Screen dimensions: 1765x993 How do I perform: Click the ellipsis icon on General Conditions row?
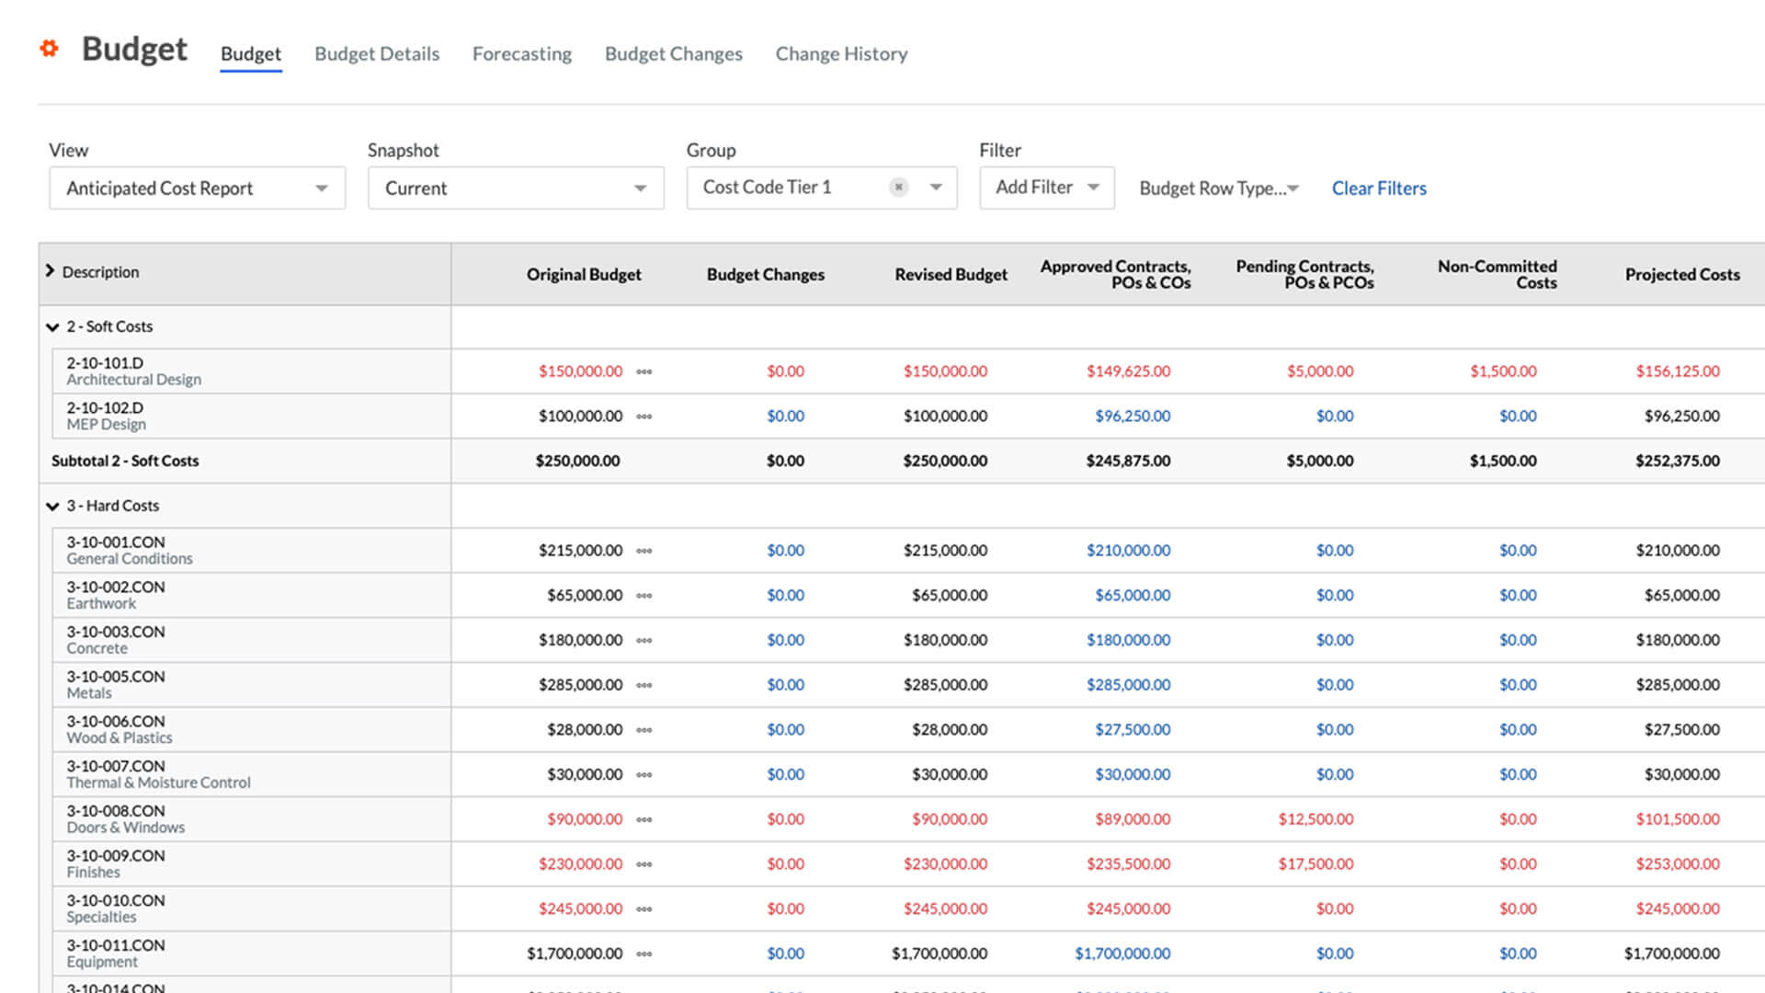click(644, 550)
